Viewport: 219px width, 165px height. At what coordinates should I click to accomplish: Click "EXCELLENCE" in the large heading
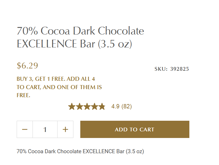click(x=47, y=44)
